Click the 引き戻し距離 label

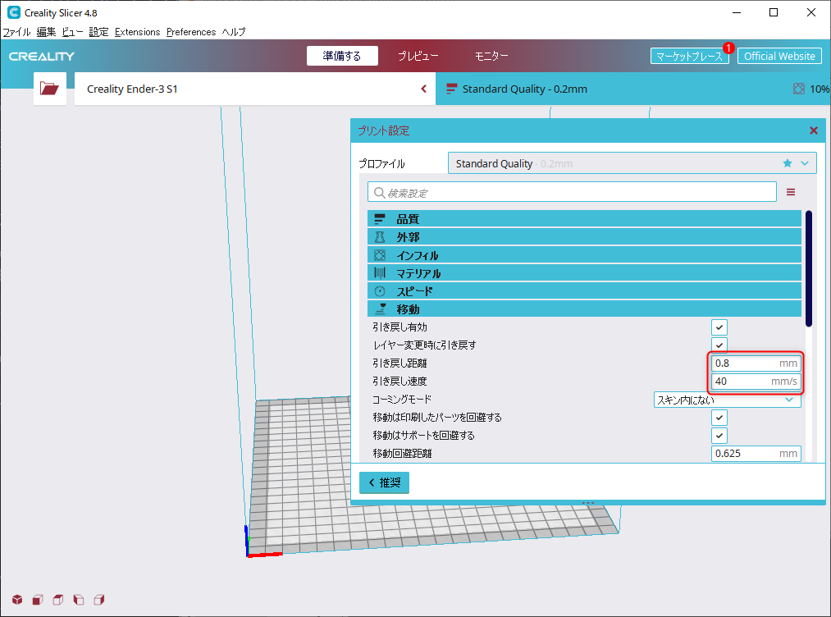[400, 363]
